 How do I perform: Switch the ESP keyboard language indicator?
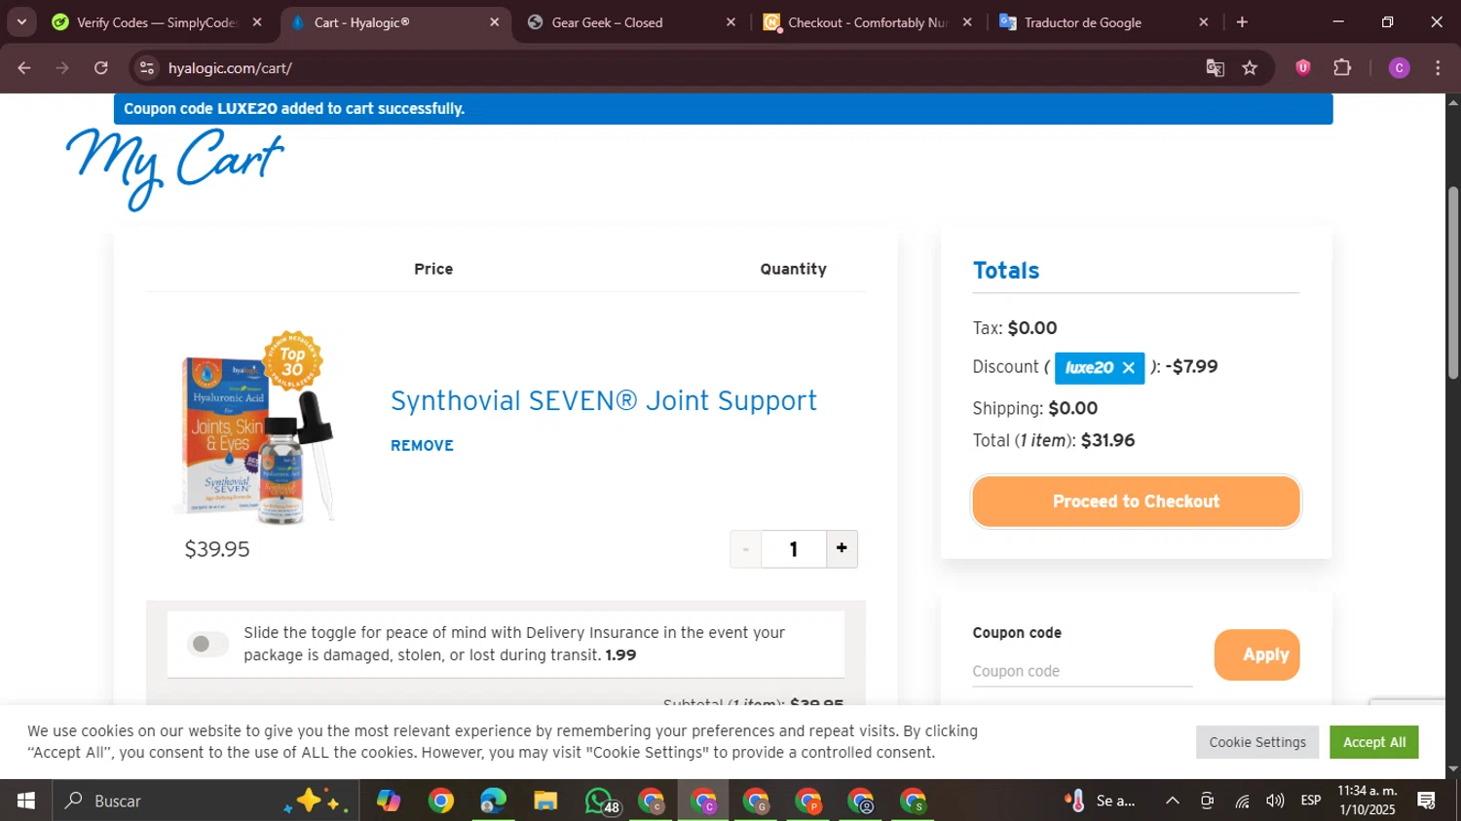click(x=1311, y=801)
